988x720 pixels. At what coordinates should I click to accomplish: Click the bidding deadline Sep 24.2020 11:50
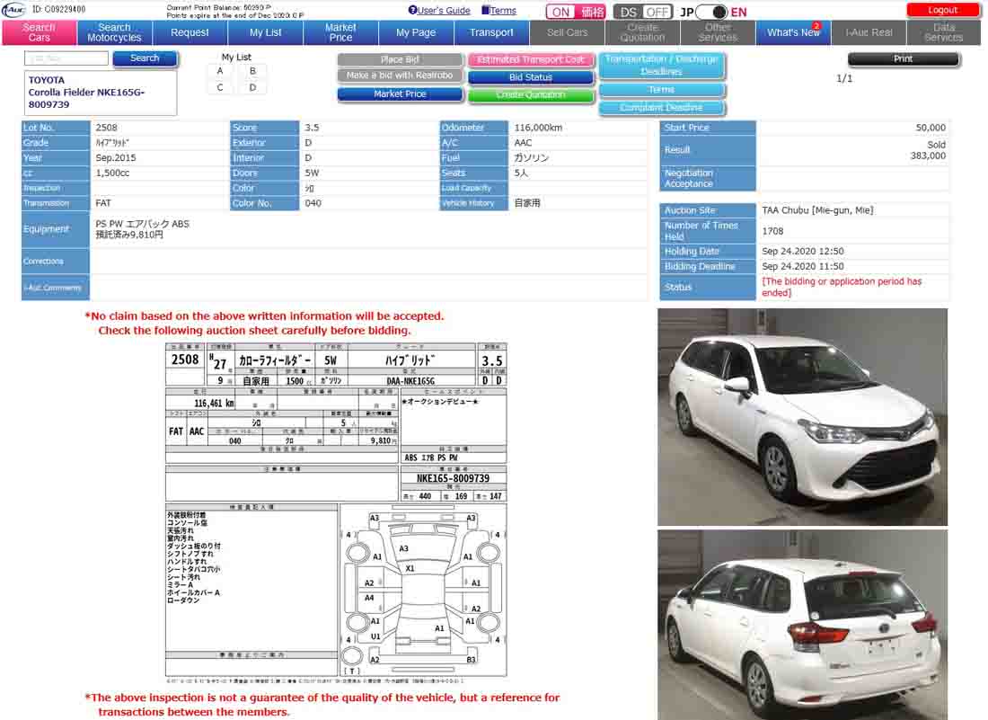pyautogui.click(x=803, y=267)
